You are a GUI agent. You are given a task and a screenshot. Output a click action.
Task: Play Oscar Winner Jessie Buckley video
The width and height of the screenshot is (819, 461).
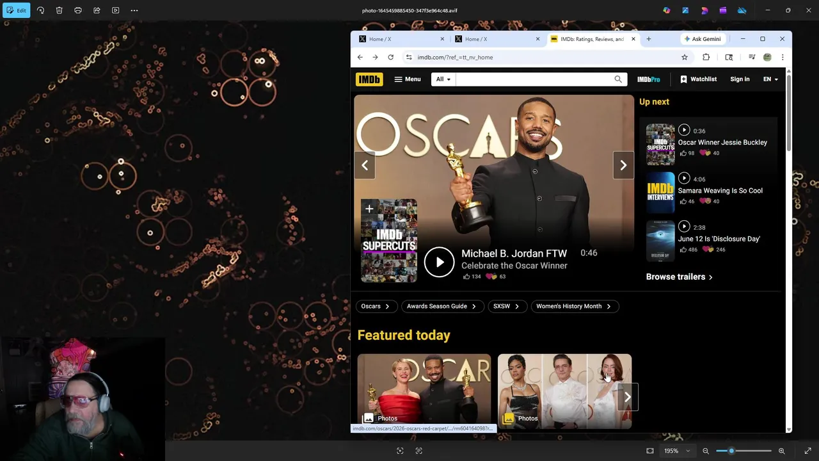[684, 130]
